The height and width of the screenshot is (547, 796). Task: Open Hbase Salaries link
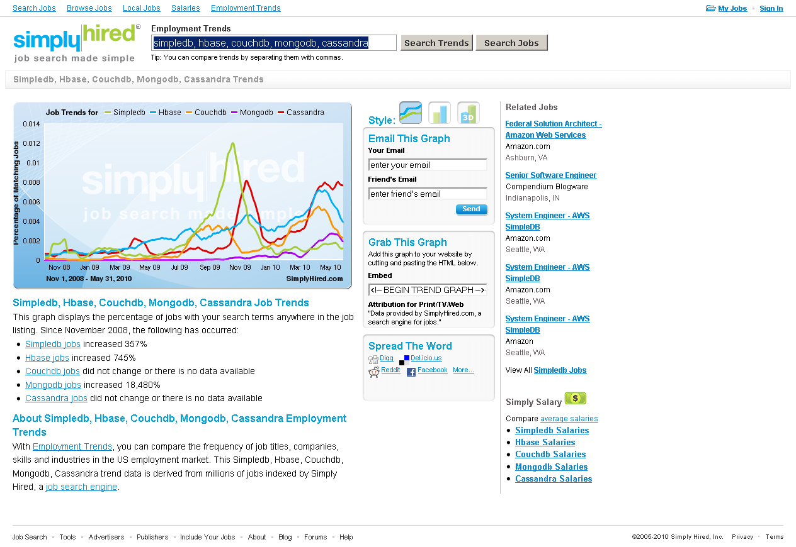coord(545,443)
